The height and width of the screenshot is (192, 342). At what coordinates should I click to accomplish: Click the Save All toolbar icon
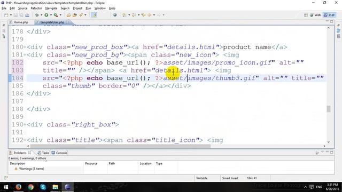(x=21, y=15)
